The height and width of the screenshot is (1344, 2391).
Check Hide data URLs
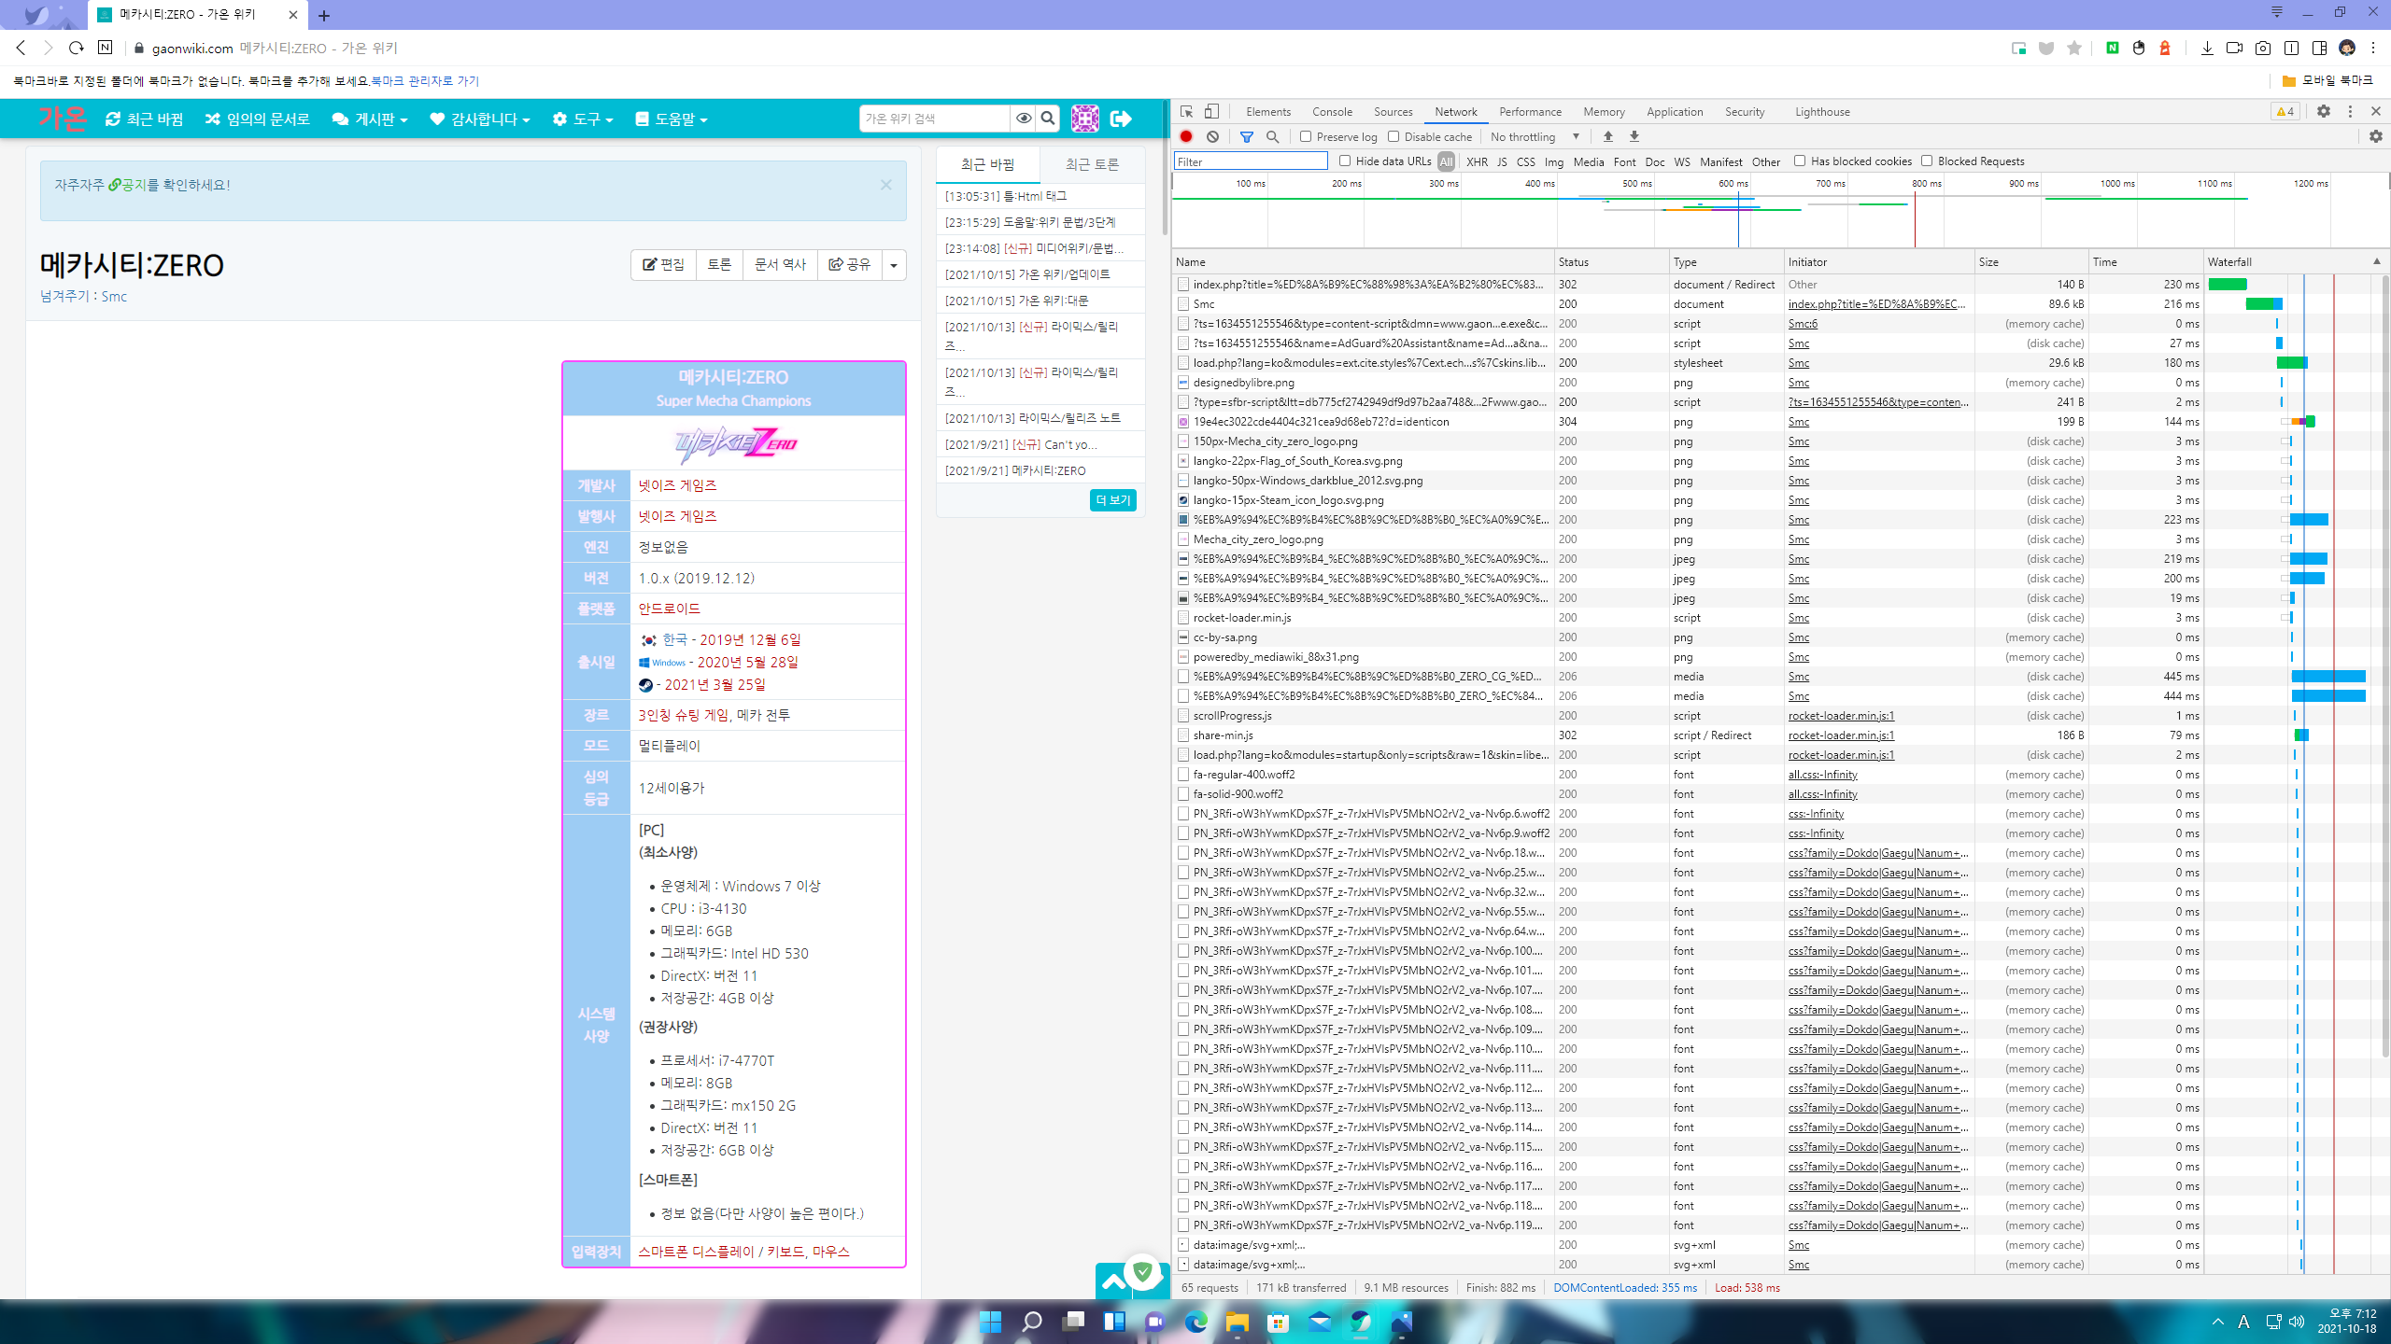1345,161
